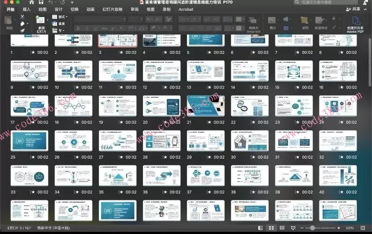Open the Insert (插入) ribbon tab
372x234 pixels.
[27, 9]
